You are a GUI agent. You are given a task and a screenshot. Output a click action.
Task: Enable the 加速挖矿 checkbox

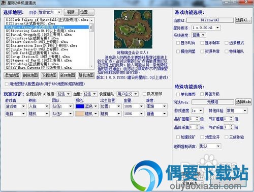click(178, 137)
